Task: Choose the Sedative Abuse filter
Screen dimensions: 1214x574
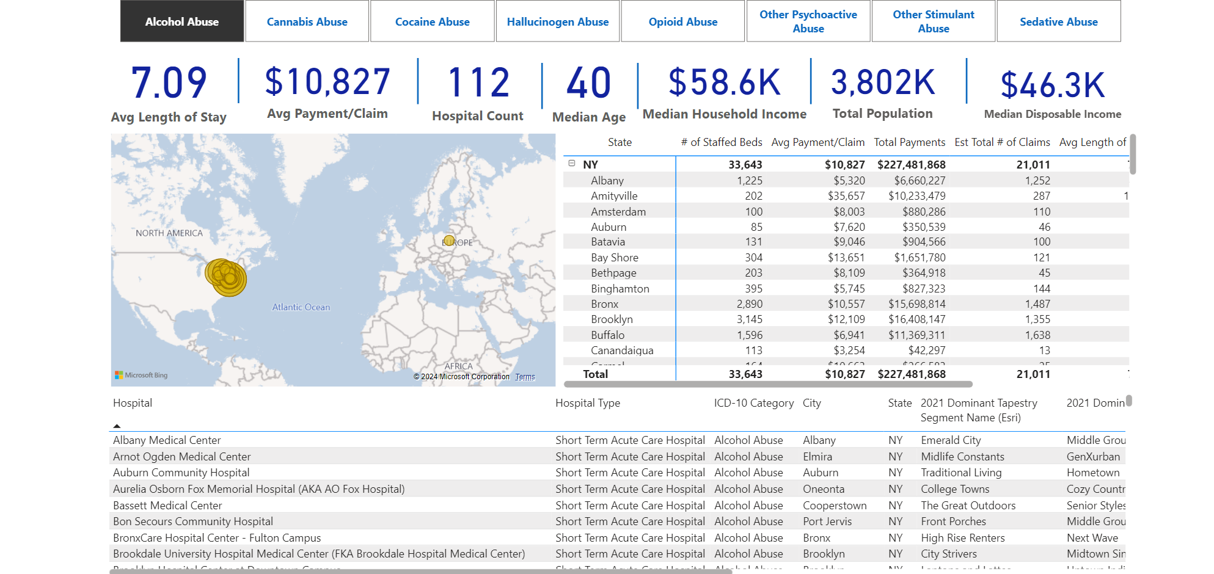Action: 1058,21
